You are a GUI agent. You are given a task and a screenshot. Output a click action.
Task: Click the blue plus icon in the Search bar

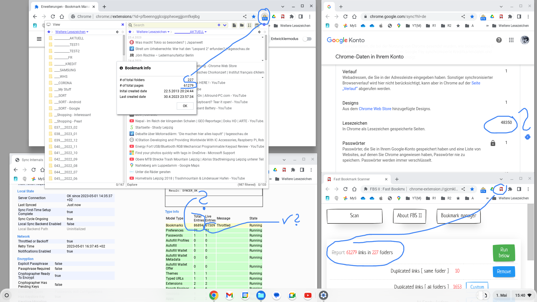219,25
